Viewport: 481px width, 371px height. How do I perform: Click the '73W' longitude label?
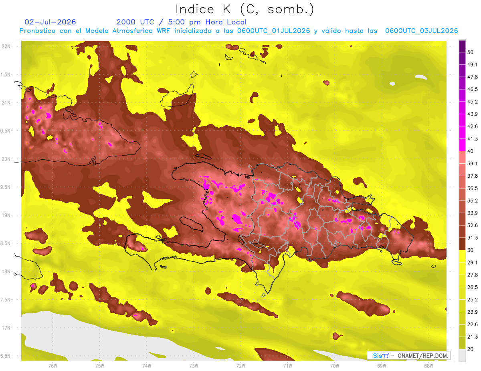[194, 365]
